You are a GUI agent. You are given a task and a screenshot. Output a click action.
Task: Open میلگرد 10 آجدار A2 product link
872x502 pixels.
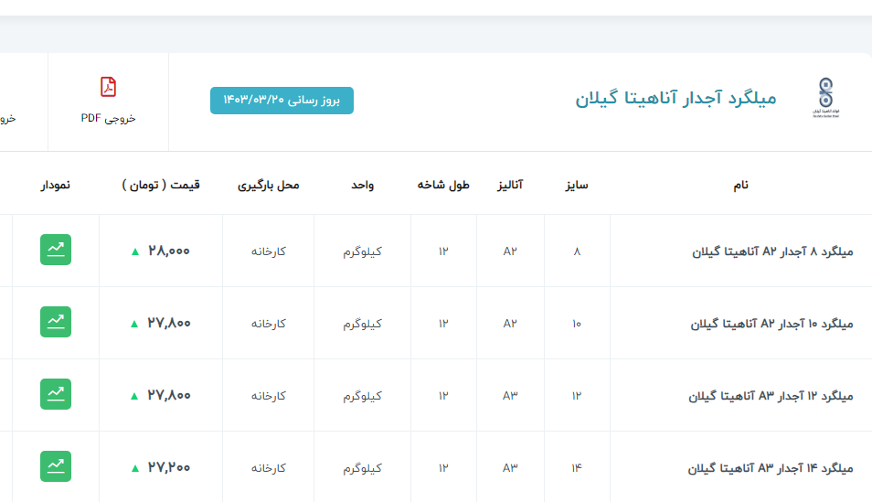point(771,324)
